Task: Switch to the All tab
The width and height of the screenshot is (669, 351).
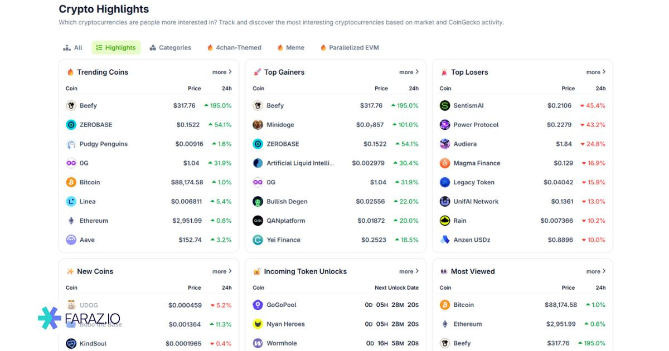Action: pyautogui.click(x=73, y=48)
